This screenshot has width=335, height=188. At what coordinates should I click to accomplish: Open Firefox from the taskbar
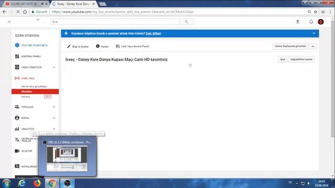coord(37,183)
